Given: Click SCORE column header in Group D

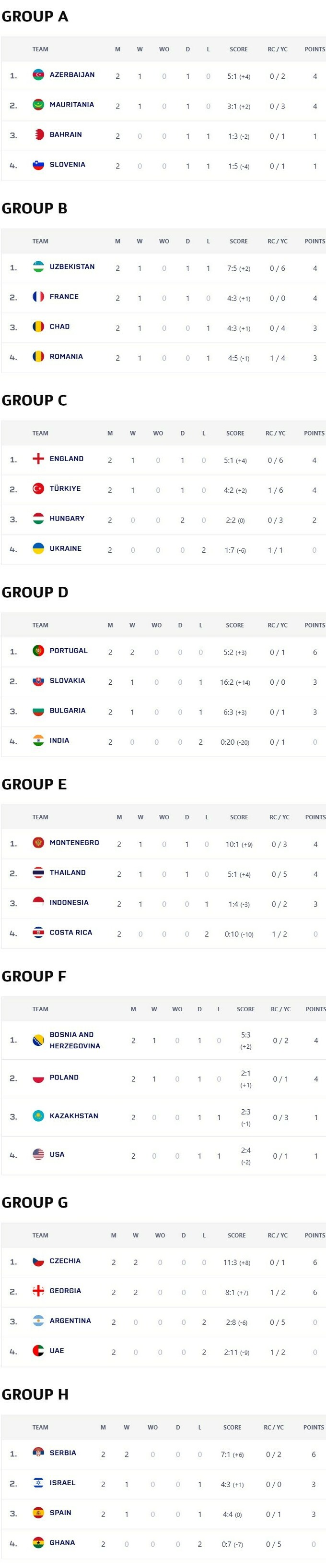Looking at the screenshot, I should [234, 625].
